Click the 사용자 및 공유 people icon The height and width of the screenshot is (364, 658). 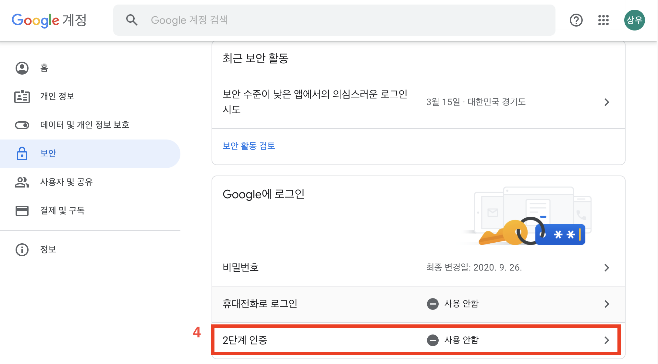point(22,182)
